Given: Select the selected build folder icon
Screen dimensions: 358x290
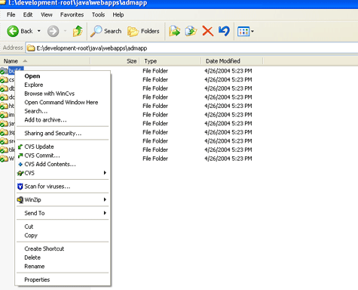Looking at the screenshot, I should pos(4,71).
